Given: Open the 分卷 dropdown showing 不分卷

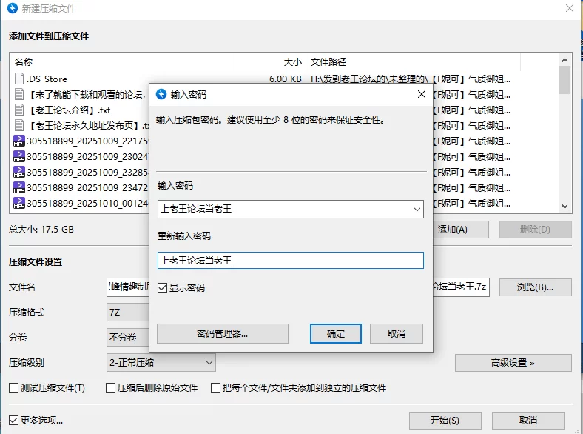Looking at the screenshot, I should click(128, 337).
